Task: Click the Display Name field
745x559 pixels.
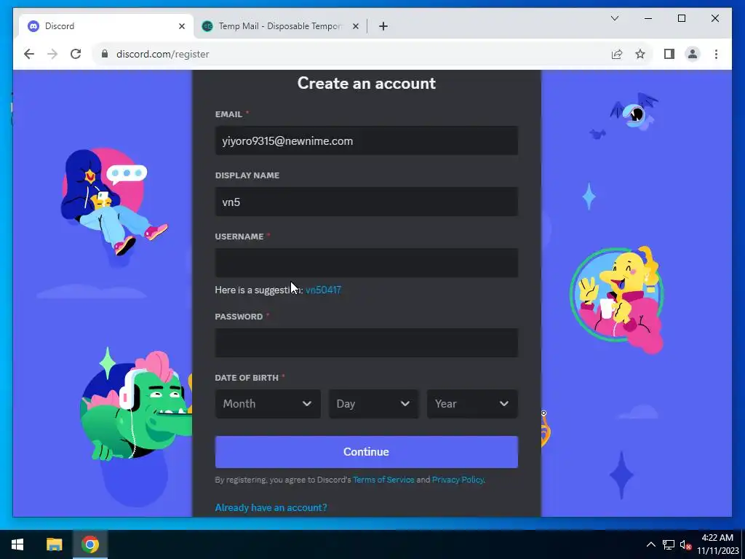Action: [367, 202]
